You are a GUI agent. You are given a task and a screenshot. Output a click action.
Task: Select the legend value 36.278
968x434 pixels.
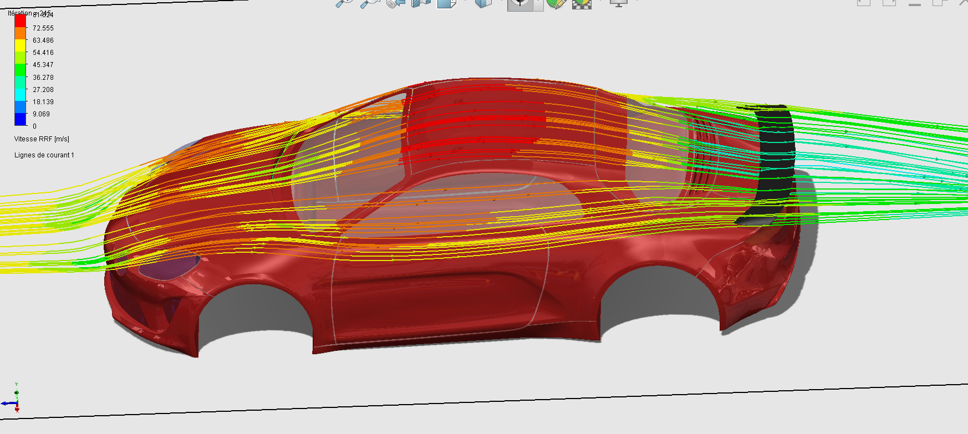point(43,78)
